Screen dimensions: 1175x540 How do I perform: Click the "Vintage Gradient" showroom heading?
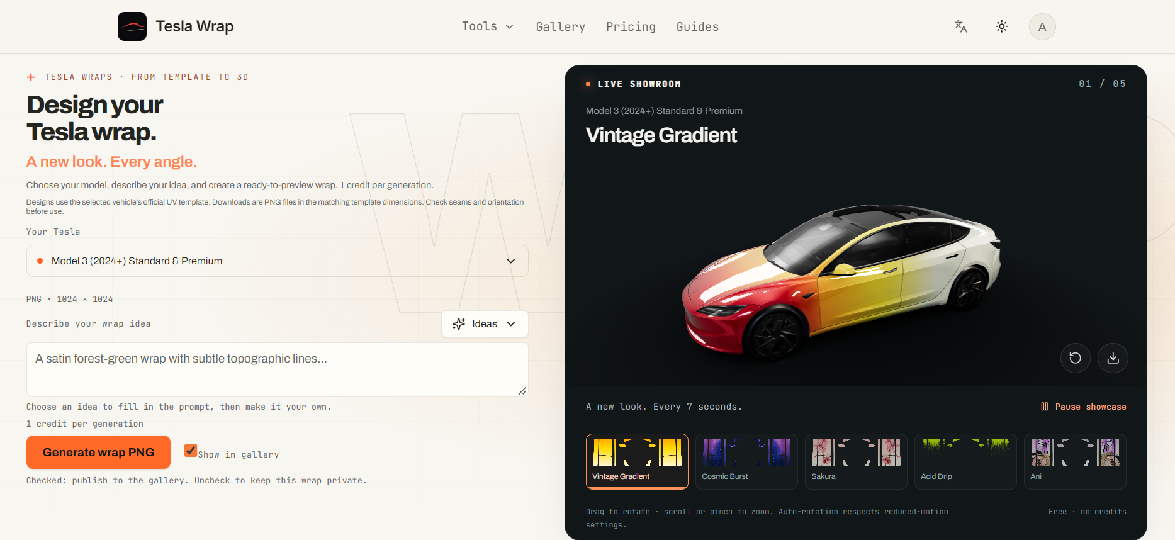[x=661, y=135]
